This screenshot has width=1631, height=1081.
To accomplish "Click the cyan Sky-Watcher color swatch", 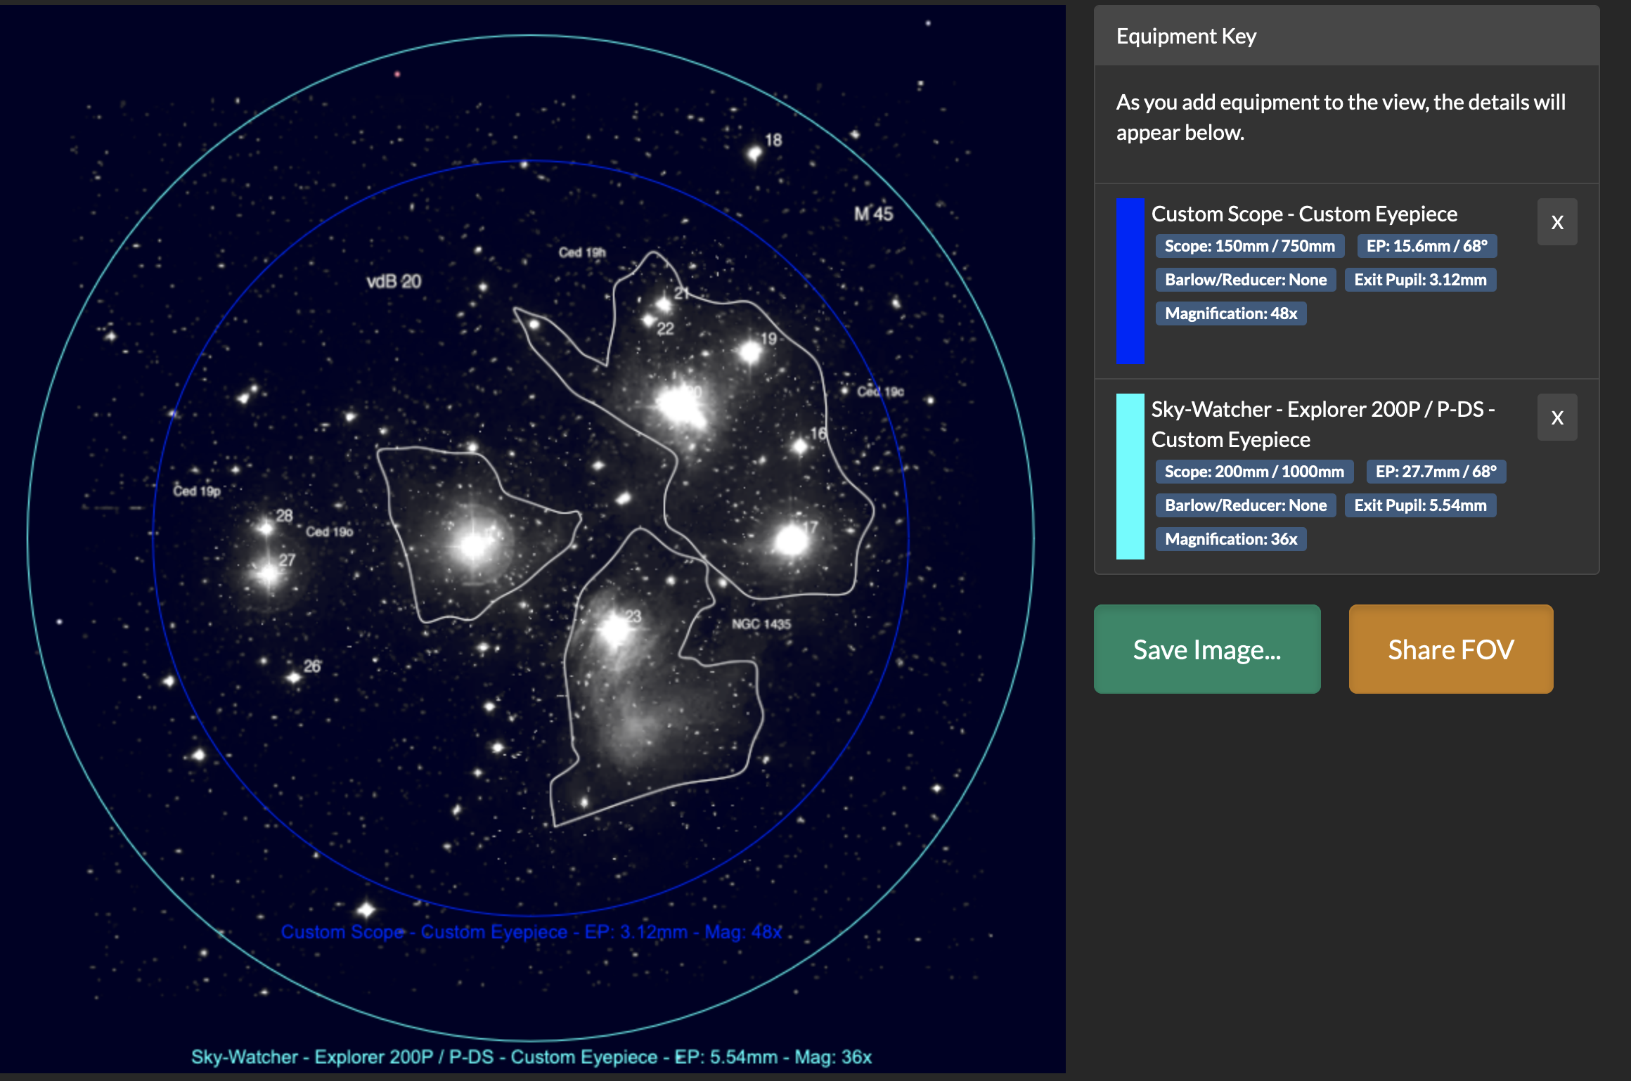I will pyautogui.click(x=1130, y=477).
